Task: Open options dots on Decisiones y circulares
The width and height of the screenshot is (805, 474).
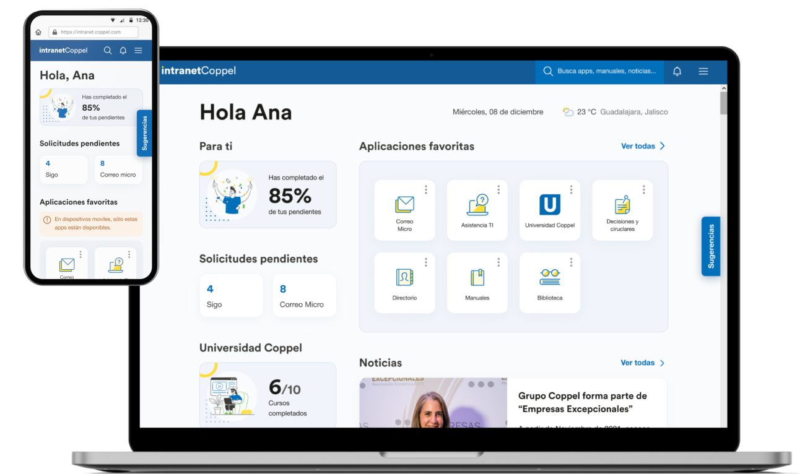Action: (644, 189)
